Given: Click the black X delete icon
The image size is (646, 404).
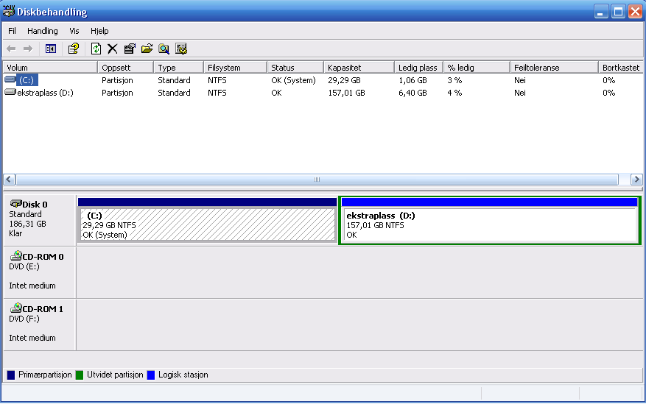Looking at the screenshot, I should [x=113, y=49].
